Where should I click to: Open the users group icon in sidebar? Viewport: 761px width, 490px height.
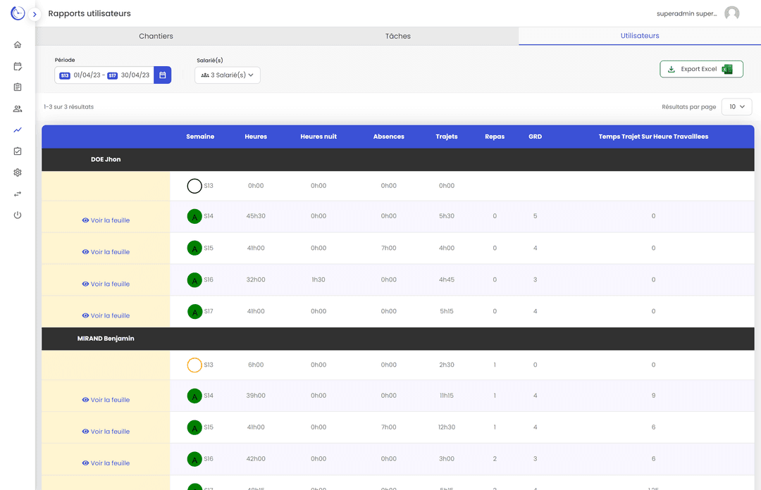(x=18, y=109)
